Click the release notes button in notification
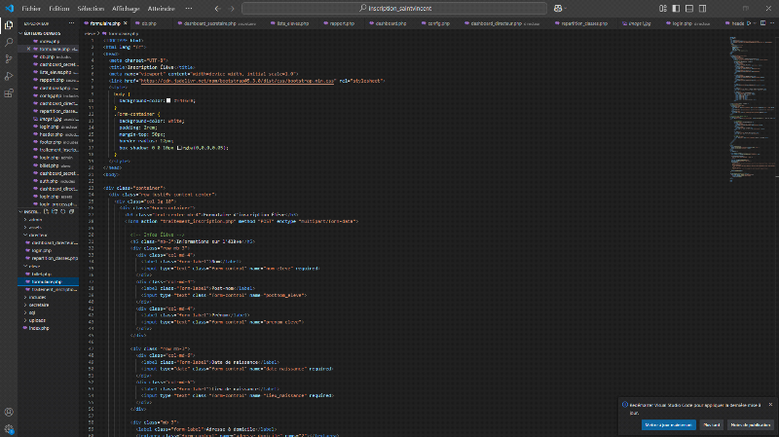This screenshot has height=437, width=779. [751, 424]
